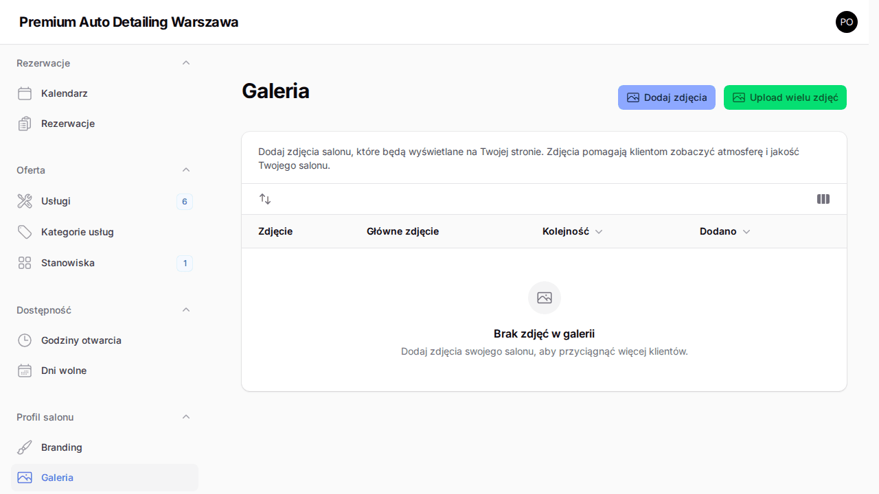Open the Dodano column dropdown
Screen dimensions: 879x494
point(746,232)
